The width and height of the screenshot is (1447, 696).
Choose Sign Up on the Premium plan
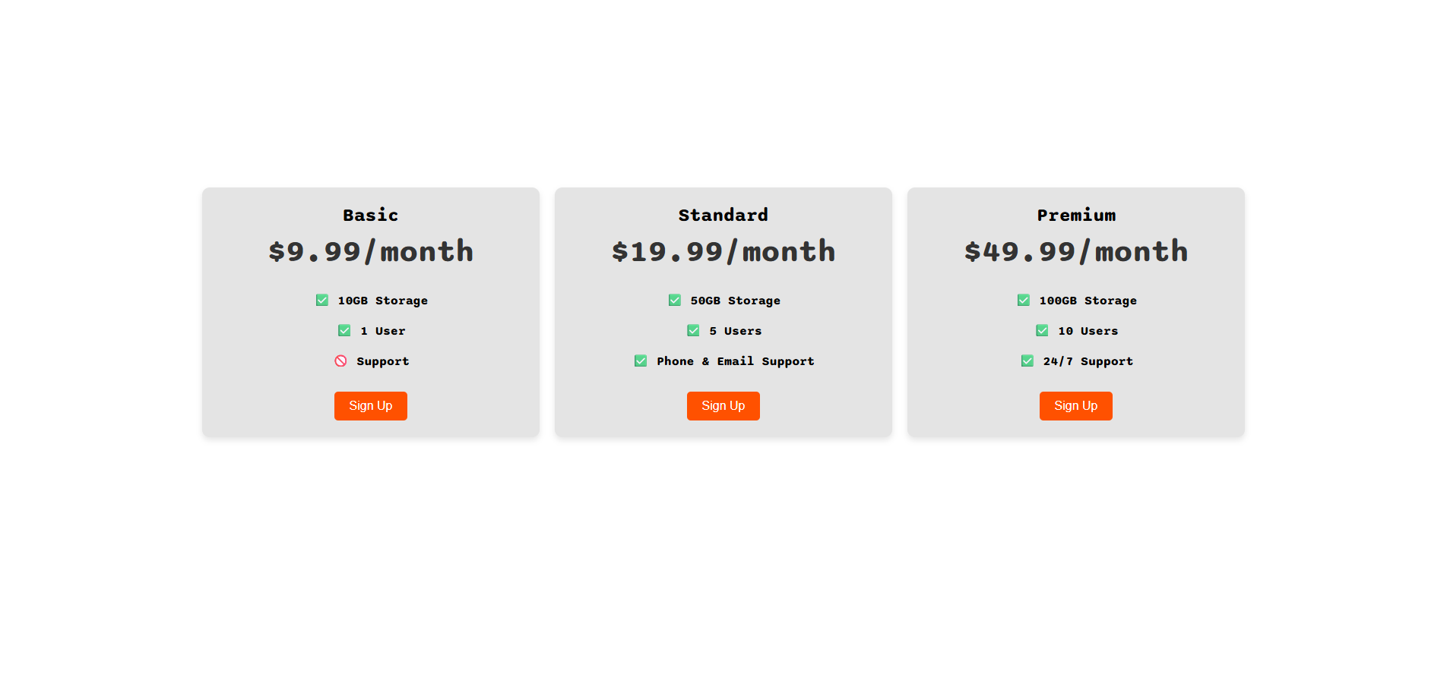pos(1075,406)
